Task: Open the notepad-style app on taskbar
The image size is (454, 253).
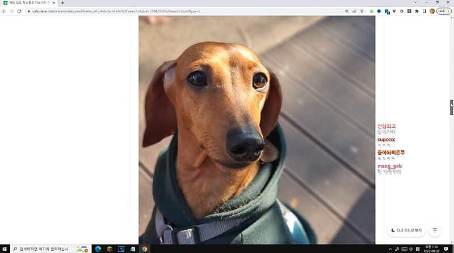Action: pyautogui.click(x=133, y=249)
